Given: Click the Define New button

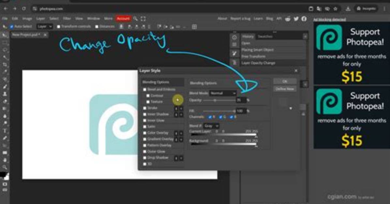Looking at the screenshot, I should coord(285,89).
